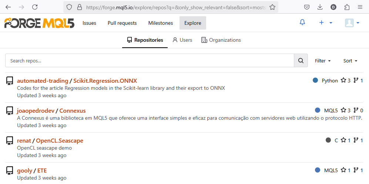Viewport: 369px width, 184px height.
Task: Click the repo icon beside gooly / ETE
Action: click(9, 170)
